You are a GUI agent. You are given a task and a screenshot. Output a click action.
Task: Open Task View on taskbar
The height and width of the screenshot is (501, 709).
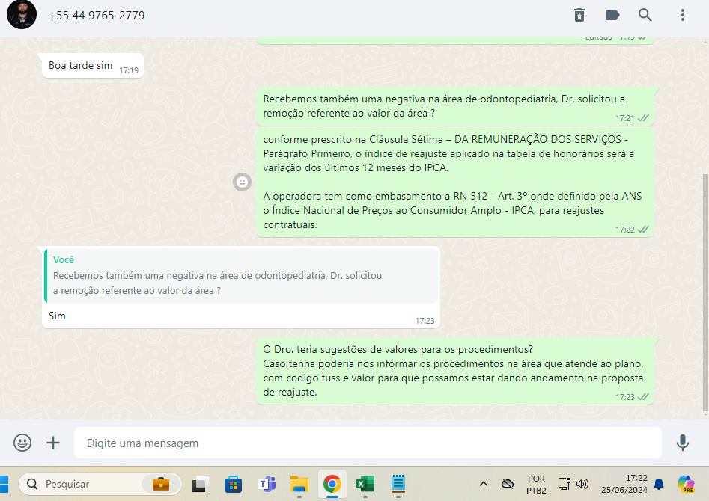click(200, 485)
